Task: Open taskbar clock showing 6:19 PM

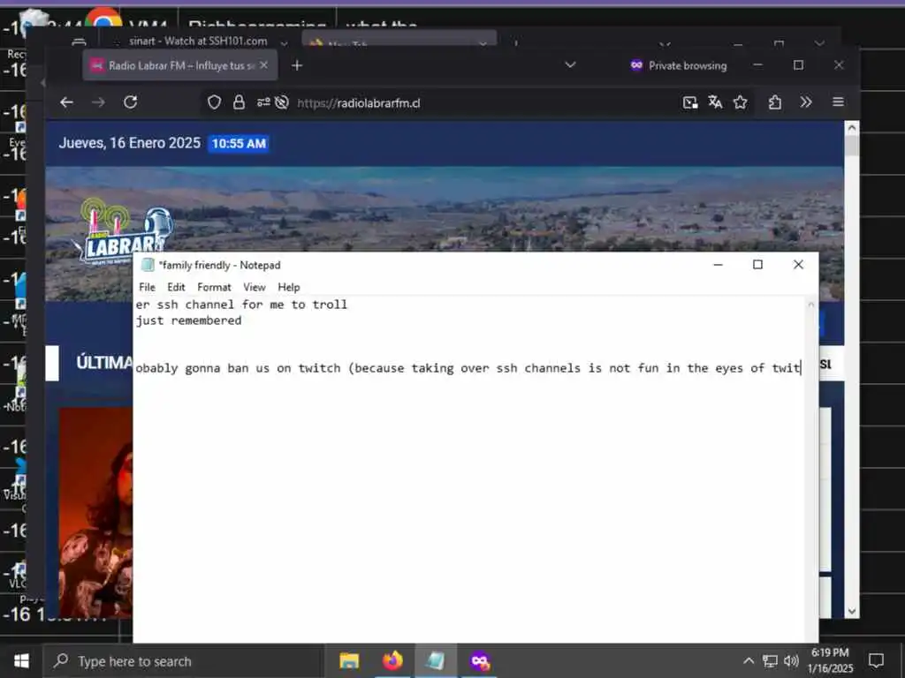Action: point(830,660)
